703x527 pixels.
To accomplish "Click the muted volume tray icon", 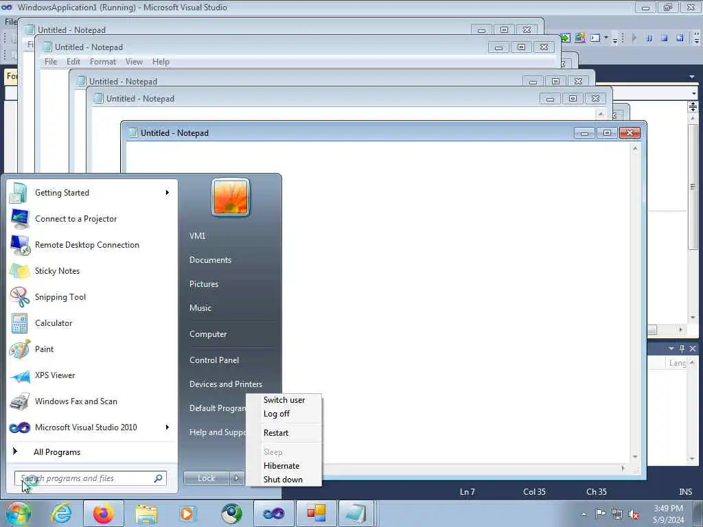I will [x=634, y=515].
